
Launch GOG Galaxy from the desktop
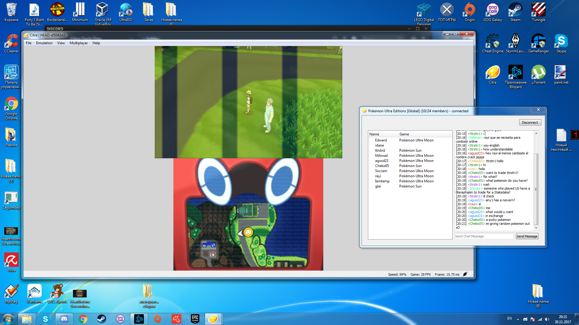(492, 12)
